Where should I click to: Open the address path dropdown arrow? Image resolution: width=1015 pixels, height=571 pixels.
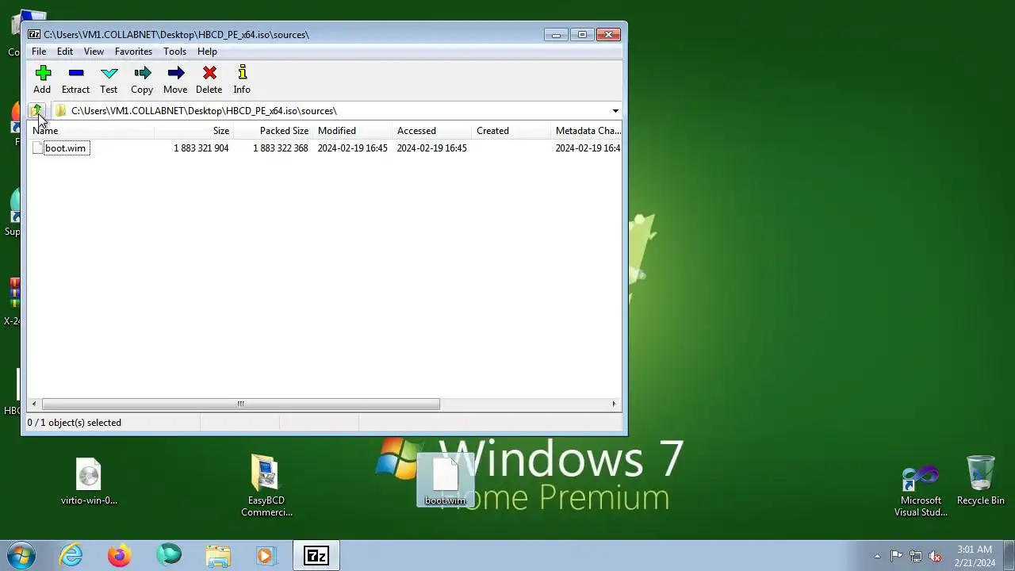(615, 111)
